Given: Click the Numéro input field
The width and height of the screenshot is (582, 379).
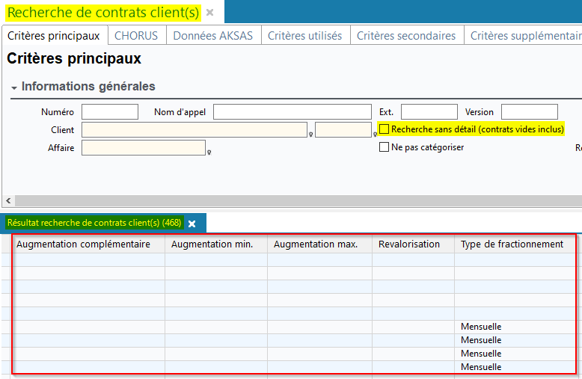Looking at the screenshot, I should tap(110, 112).
